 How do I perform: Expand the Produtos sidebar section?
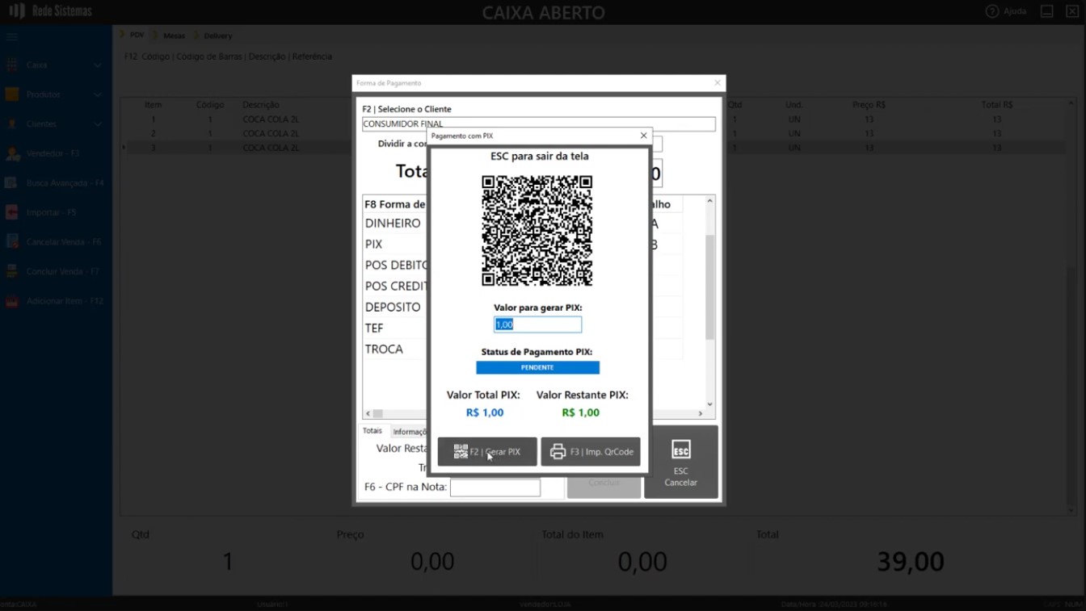pos(97,94)
